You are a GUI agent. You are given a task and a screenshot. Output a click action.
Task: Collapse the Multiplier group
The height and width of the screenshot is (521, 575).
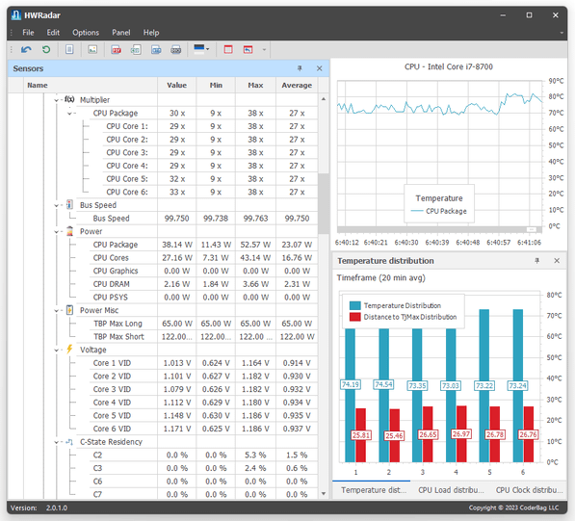coord(56,100)
